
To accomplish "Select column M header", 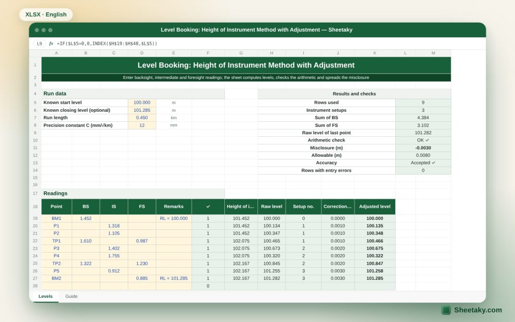I will 433,53.
